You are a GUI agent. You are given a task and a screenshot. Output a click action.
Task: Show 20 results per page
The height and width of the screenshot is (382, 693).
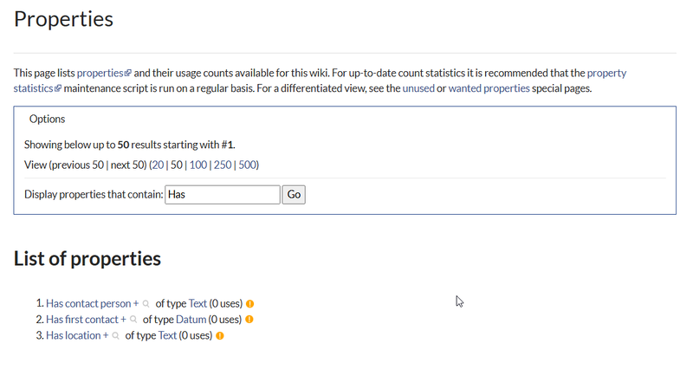click(x=158, y=165)
